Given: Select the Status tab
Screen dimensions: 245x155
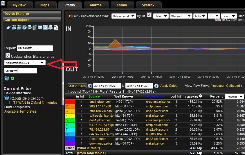Looking at the screenshot, I should (70, 5).
